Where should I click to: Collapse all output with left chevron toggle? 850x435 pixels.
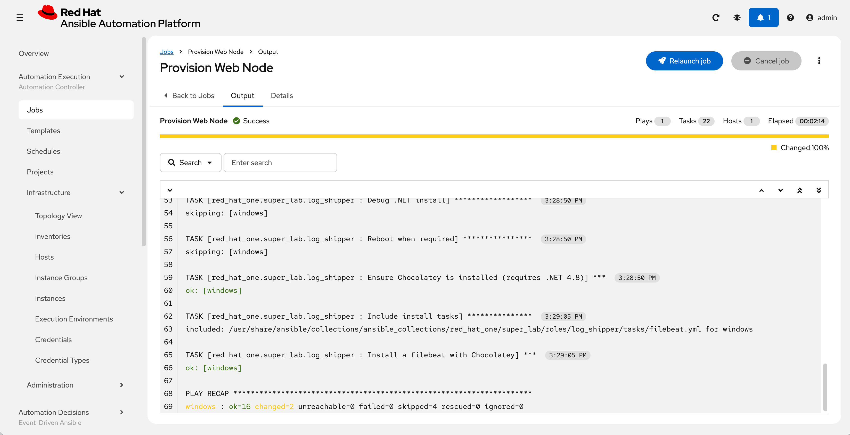pyautogui.click(x=170, y=190)
